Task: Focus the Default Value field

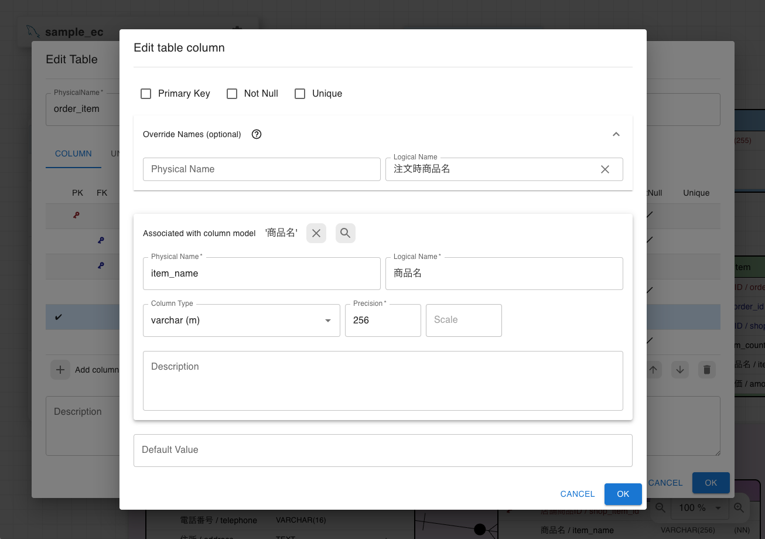Action: [x=383, y=451]
